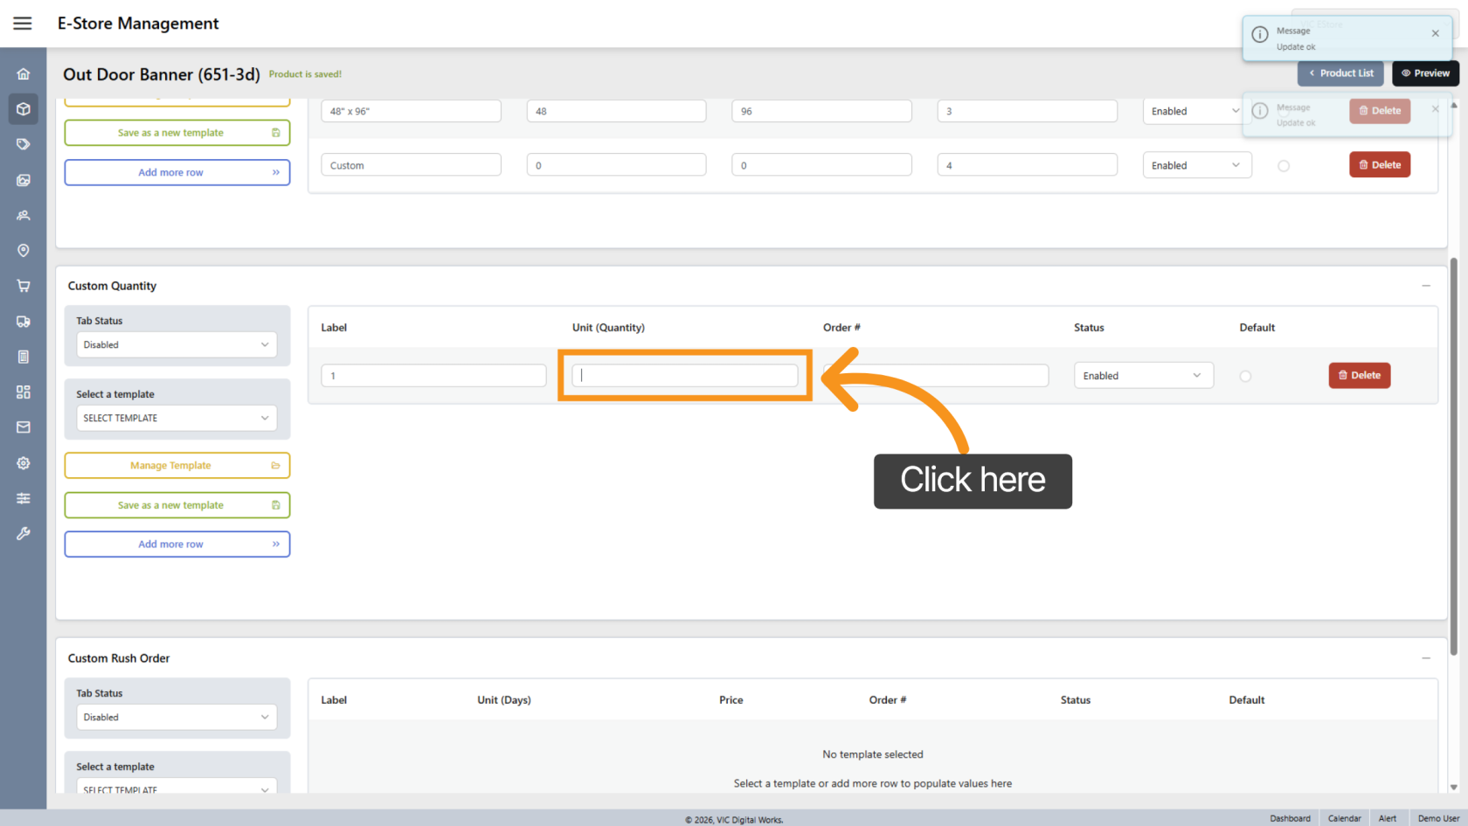This screenshot has width=1468, height=826.
Task: Click the Unit (Quantity) input field
Action: click(684, 376)
